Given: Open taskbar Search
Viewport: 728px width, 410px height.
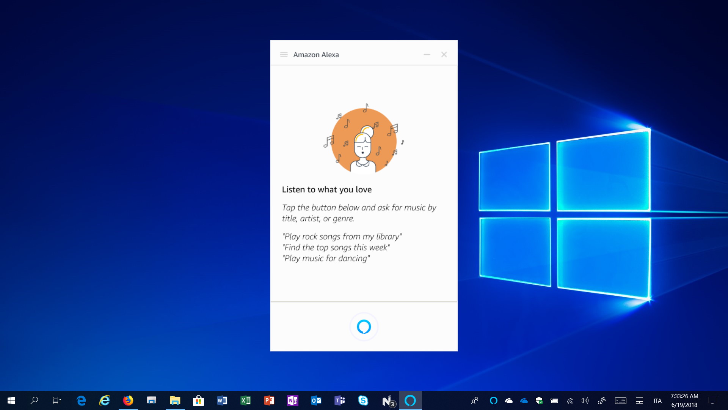Looking at the screenshot, I should coord(34,401).
